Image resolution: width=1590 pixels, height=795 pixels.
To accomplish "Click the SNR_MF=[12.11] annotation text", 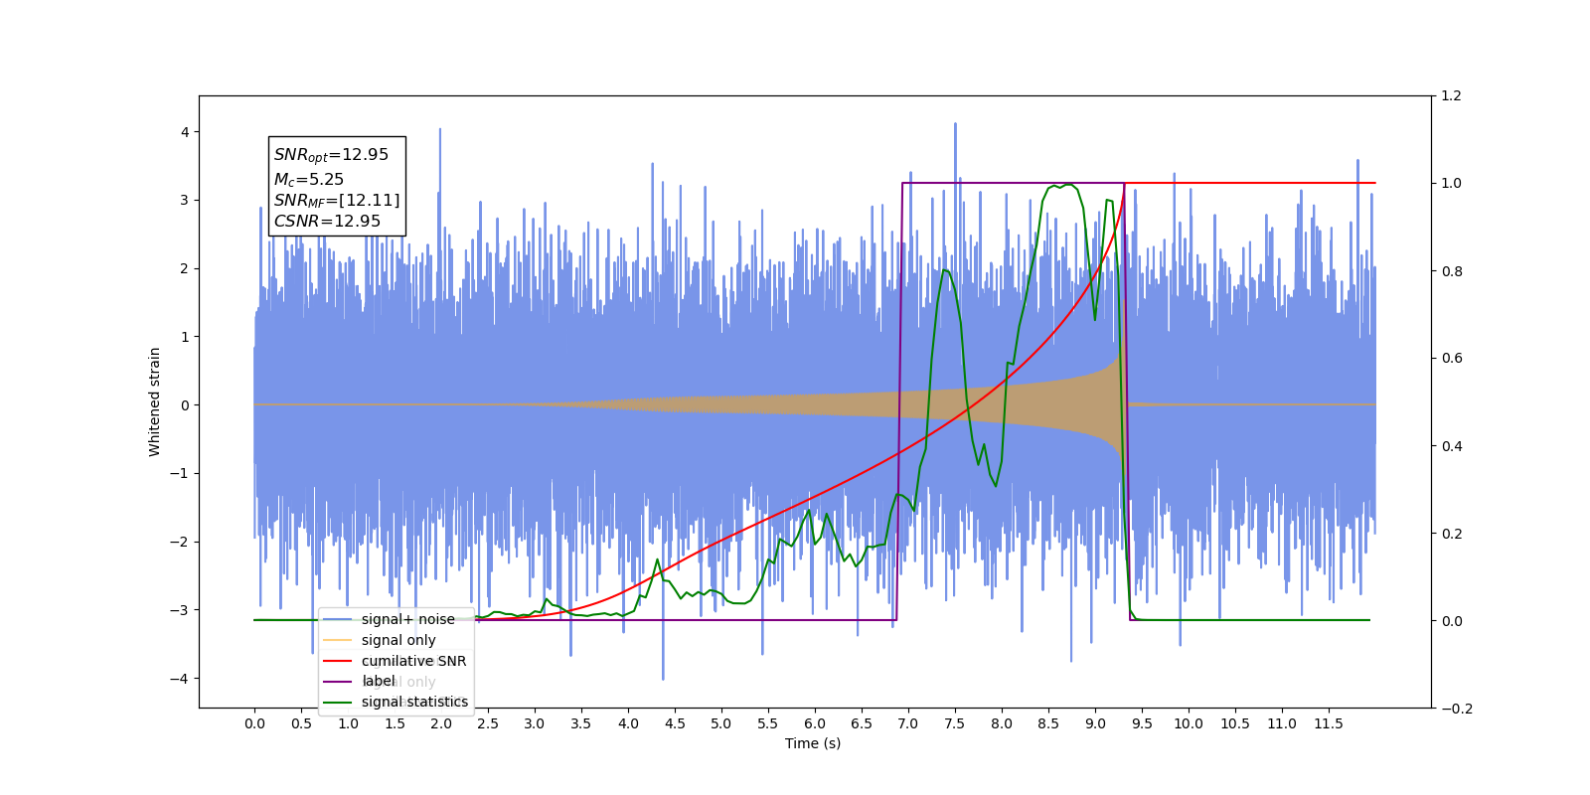I will (337, 201).
